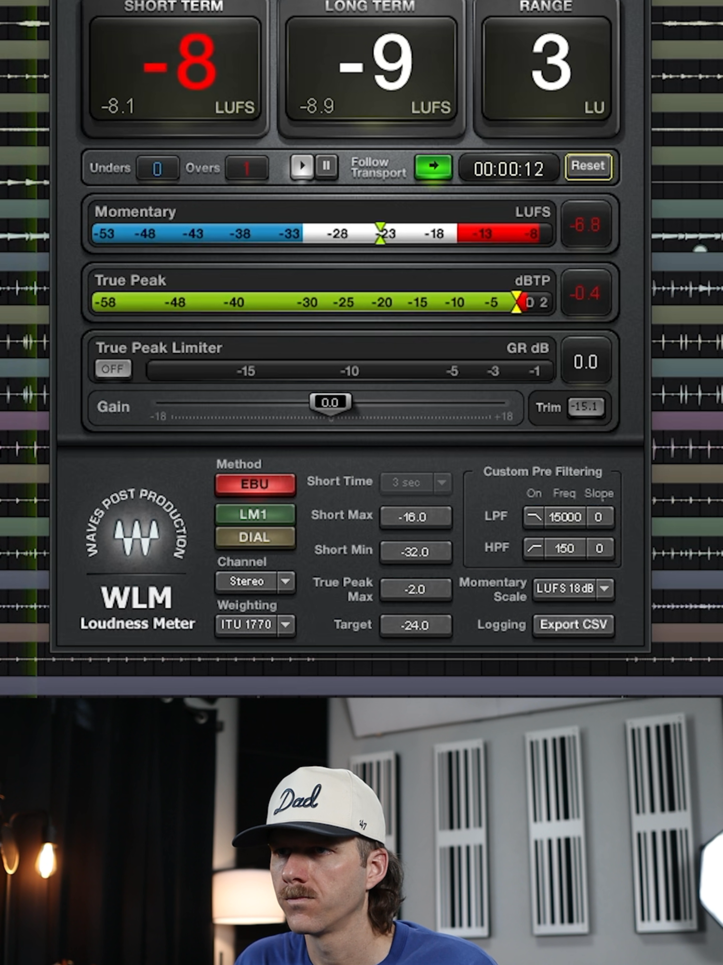Click the Momentary LUFS meter bar

322,234
